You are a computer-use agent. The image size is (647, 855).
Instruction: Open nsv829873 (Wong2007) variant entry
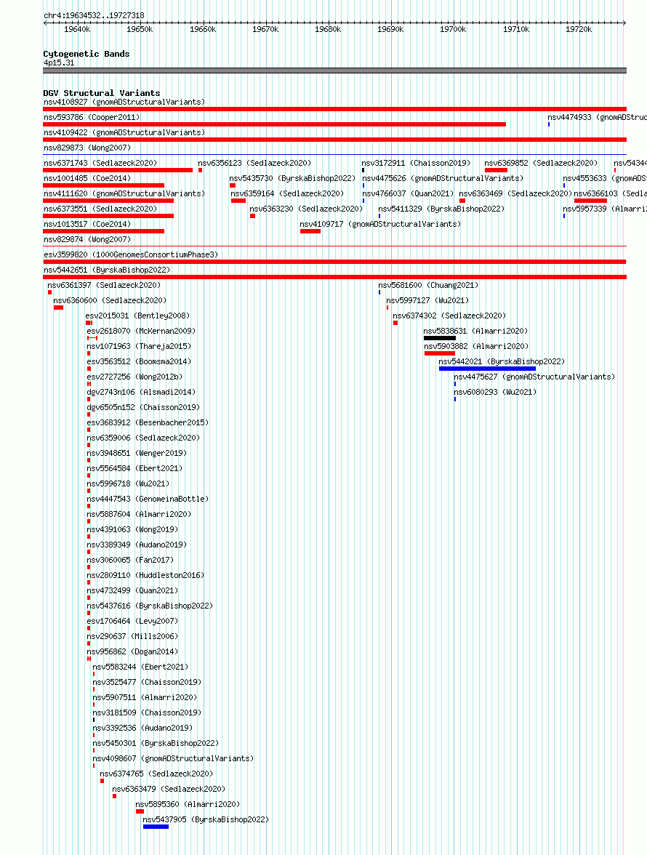pos(87,148)
